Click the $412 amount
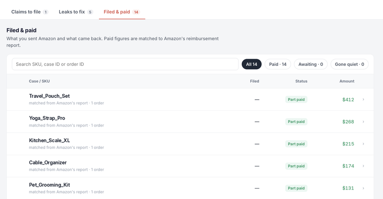This screenshot has width=383, height=199. pos(348,99)
